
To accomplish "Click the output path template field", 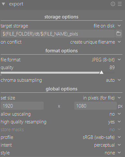I will [58, 34].
